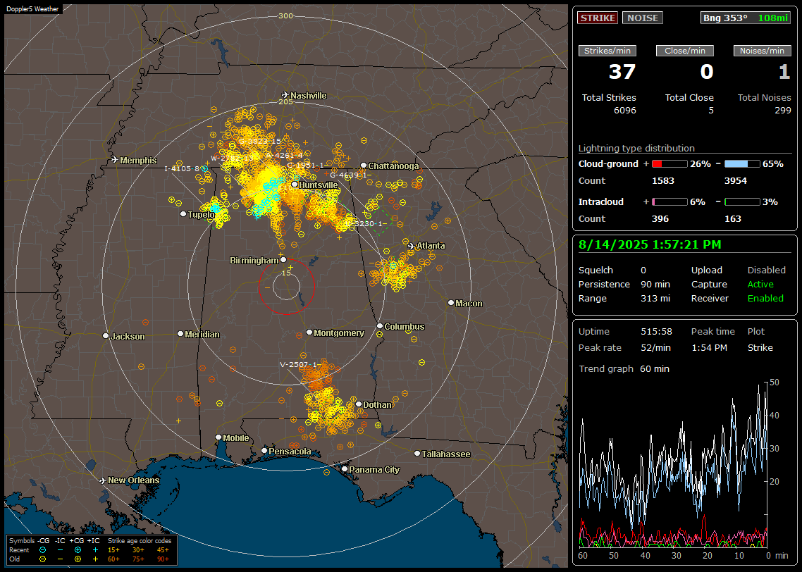Click the Mobile city dot
This screenshot has height=572, width=802.
tap(218, 437)
